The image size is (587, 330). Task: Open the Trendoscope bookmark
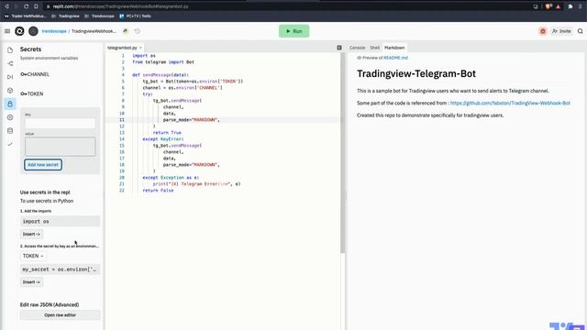[x=100, y=16]
